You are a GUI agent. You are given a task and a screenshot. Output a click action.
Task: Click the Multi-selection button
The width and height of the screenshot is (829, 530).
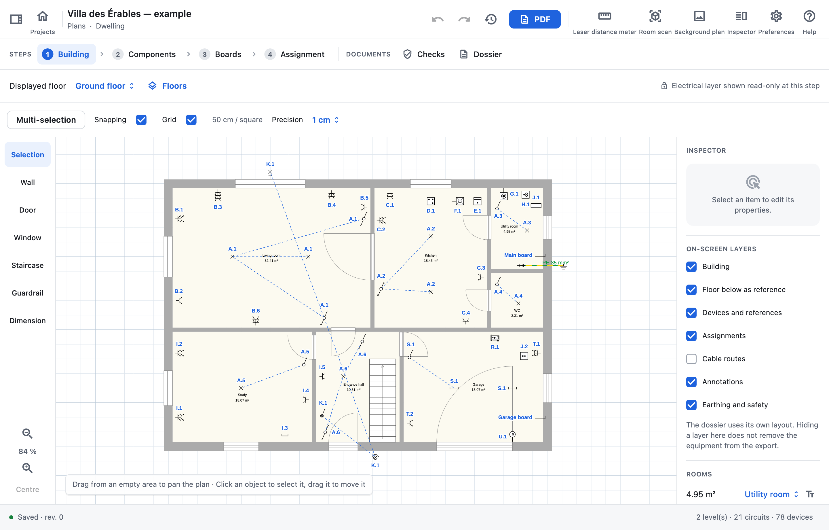pos(46,120)
